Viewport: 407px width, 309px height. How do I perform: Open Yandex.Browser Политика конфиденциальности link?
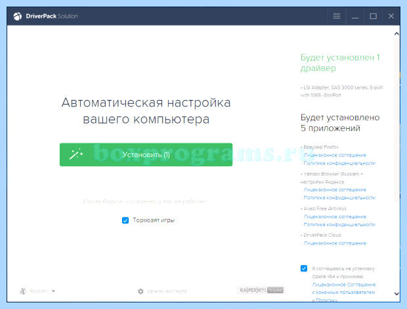point(339,198)
